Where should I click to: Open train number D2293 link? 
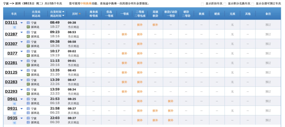[x=11, y=91]
